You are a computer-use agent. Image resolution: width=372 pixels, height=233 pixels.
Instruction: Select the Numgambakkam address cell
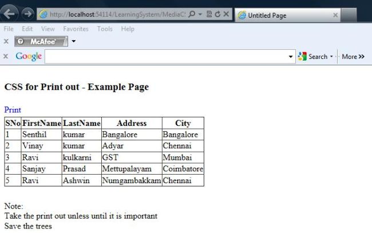132,180
